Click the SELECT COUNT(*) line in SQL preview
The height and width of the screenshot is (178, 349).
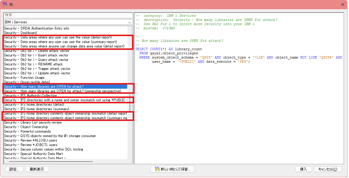pyautogui.click(x=168, y=49)
